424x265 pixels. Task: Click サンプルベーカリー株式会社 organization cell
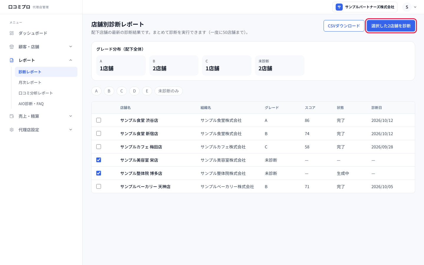227,187
